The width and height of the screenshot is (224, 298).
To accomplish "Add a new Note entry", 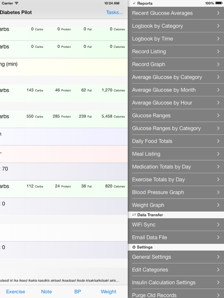I will (47, 292).
